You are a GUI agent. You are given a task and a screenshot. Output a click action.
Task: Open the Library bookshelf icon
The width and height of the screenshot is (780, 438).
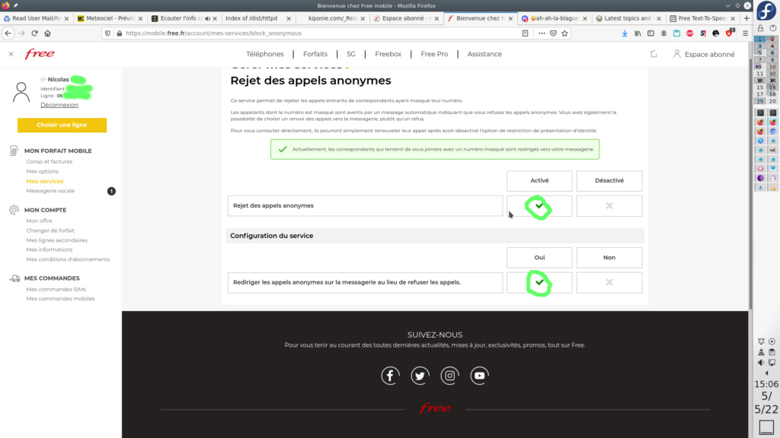638,33
